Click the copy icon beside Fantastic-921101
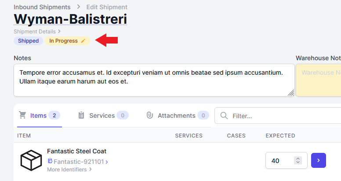This screenshot has width=341, height=181. [x=50, y=161]
